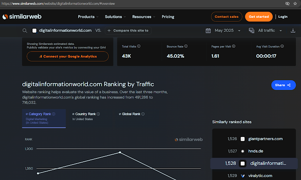Click the digitalinformati... row in ranked sites

point(254,164)
